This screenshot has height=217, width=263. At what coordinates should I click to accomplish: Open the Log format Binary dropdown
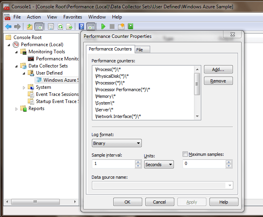coord(117,143)
